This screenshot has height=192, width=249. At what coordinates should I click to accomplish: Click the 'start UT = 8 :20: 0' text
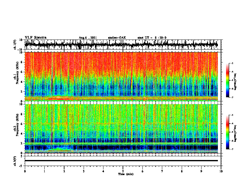[x=152, y=38]
